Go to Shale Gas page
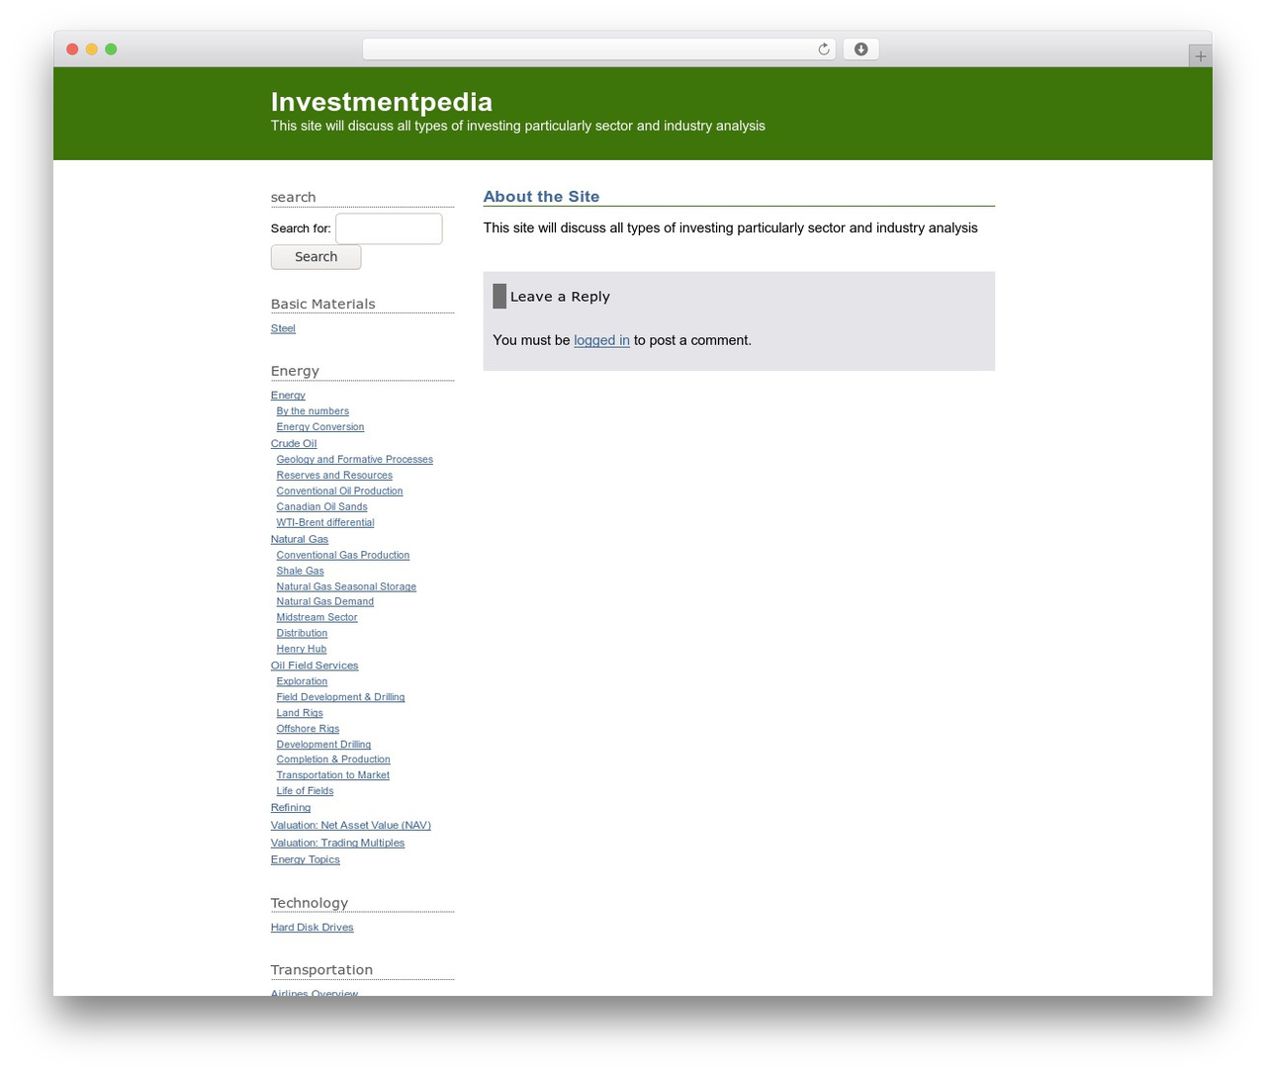 click(300, 572)
